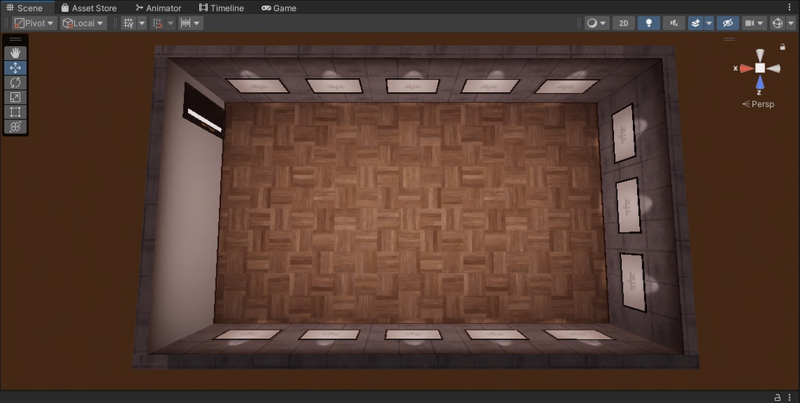Toggle scene effects icon
The height and width of the screenshot is (403, 800).
click(695, 23)
